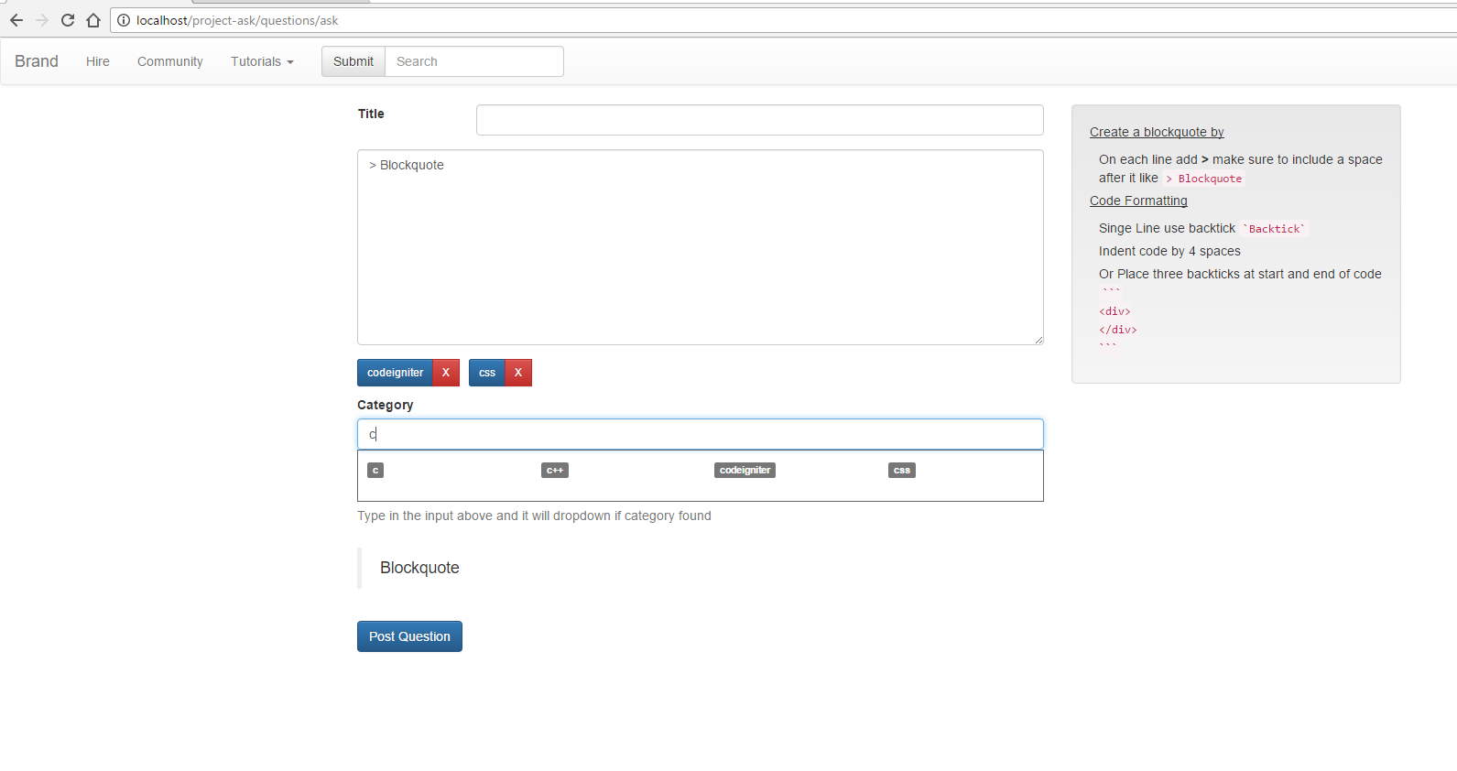
Task: Click the '<div>' code example
Action: (x=1114, y=311)
